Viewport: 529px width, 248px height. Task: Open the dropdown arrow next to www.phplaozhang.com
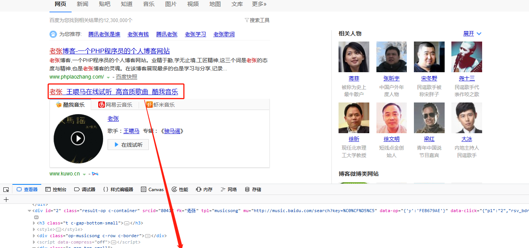point(108,77)
